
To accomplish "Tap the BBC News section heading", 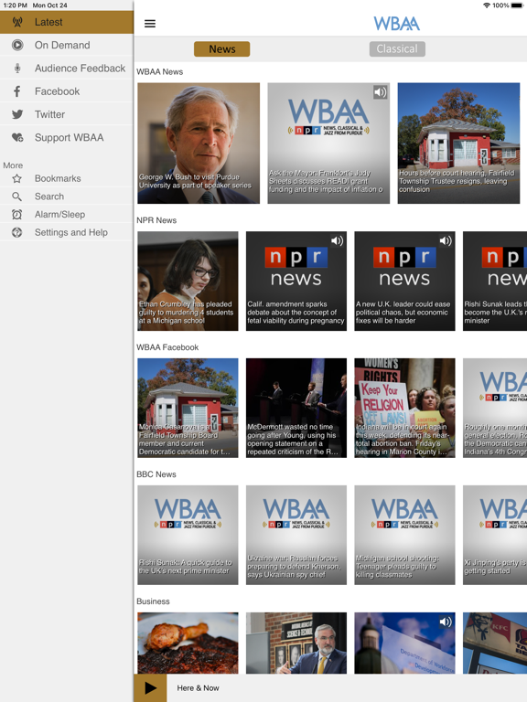I will (x=156, y=474).
